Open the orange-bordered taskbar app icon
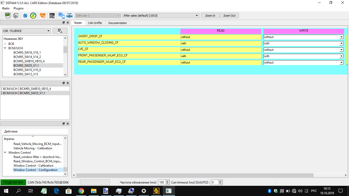This screenshot has height=196, width=349. coord(156,191)
